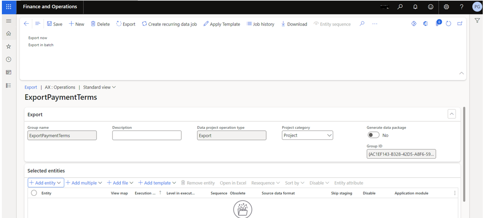Open the Project category dropdown
Screen dimensions: 488x218
click(x=307, y=135)
